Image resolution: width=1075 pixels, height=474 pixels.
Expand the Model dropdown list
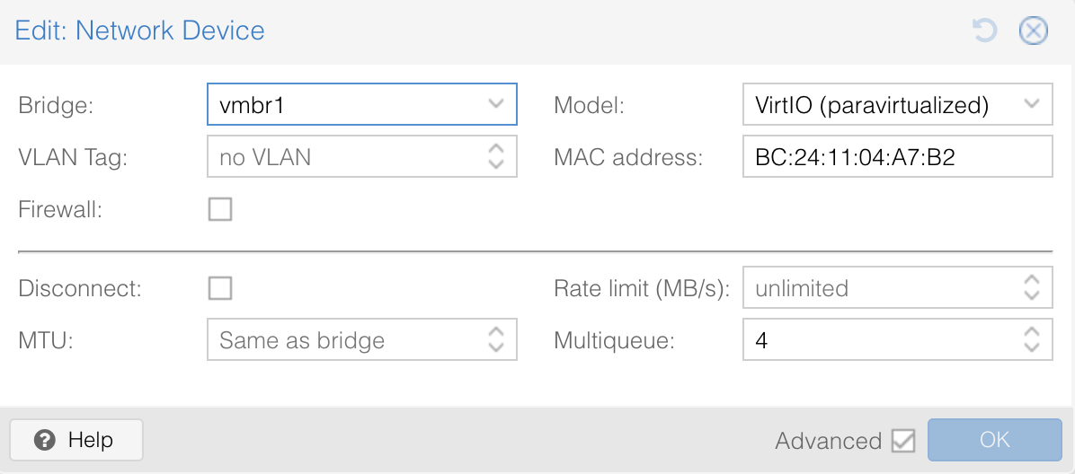pos(1031,105)
